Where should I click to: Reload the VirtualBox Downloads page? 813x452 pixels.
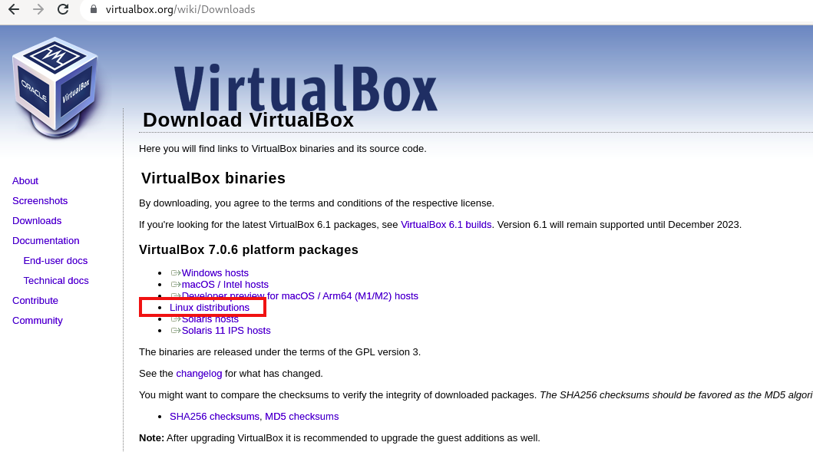[x=63, y=9]
